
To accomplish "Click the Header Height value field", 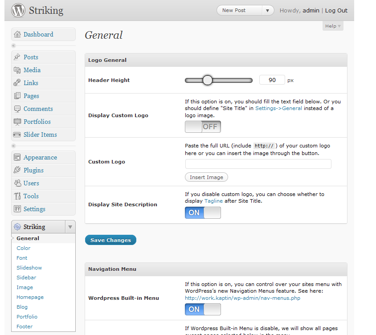I will click(272, 80).
